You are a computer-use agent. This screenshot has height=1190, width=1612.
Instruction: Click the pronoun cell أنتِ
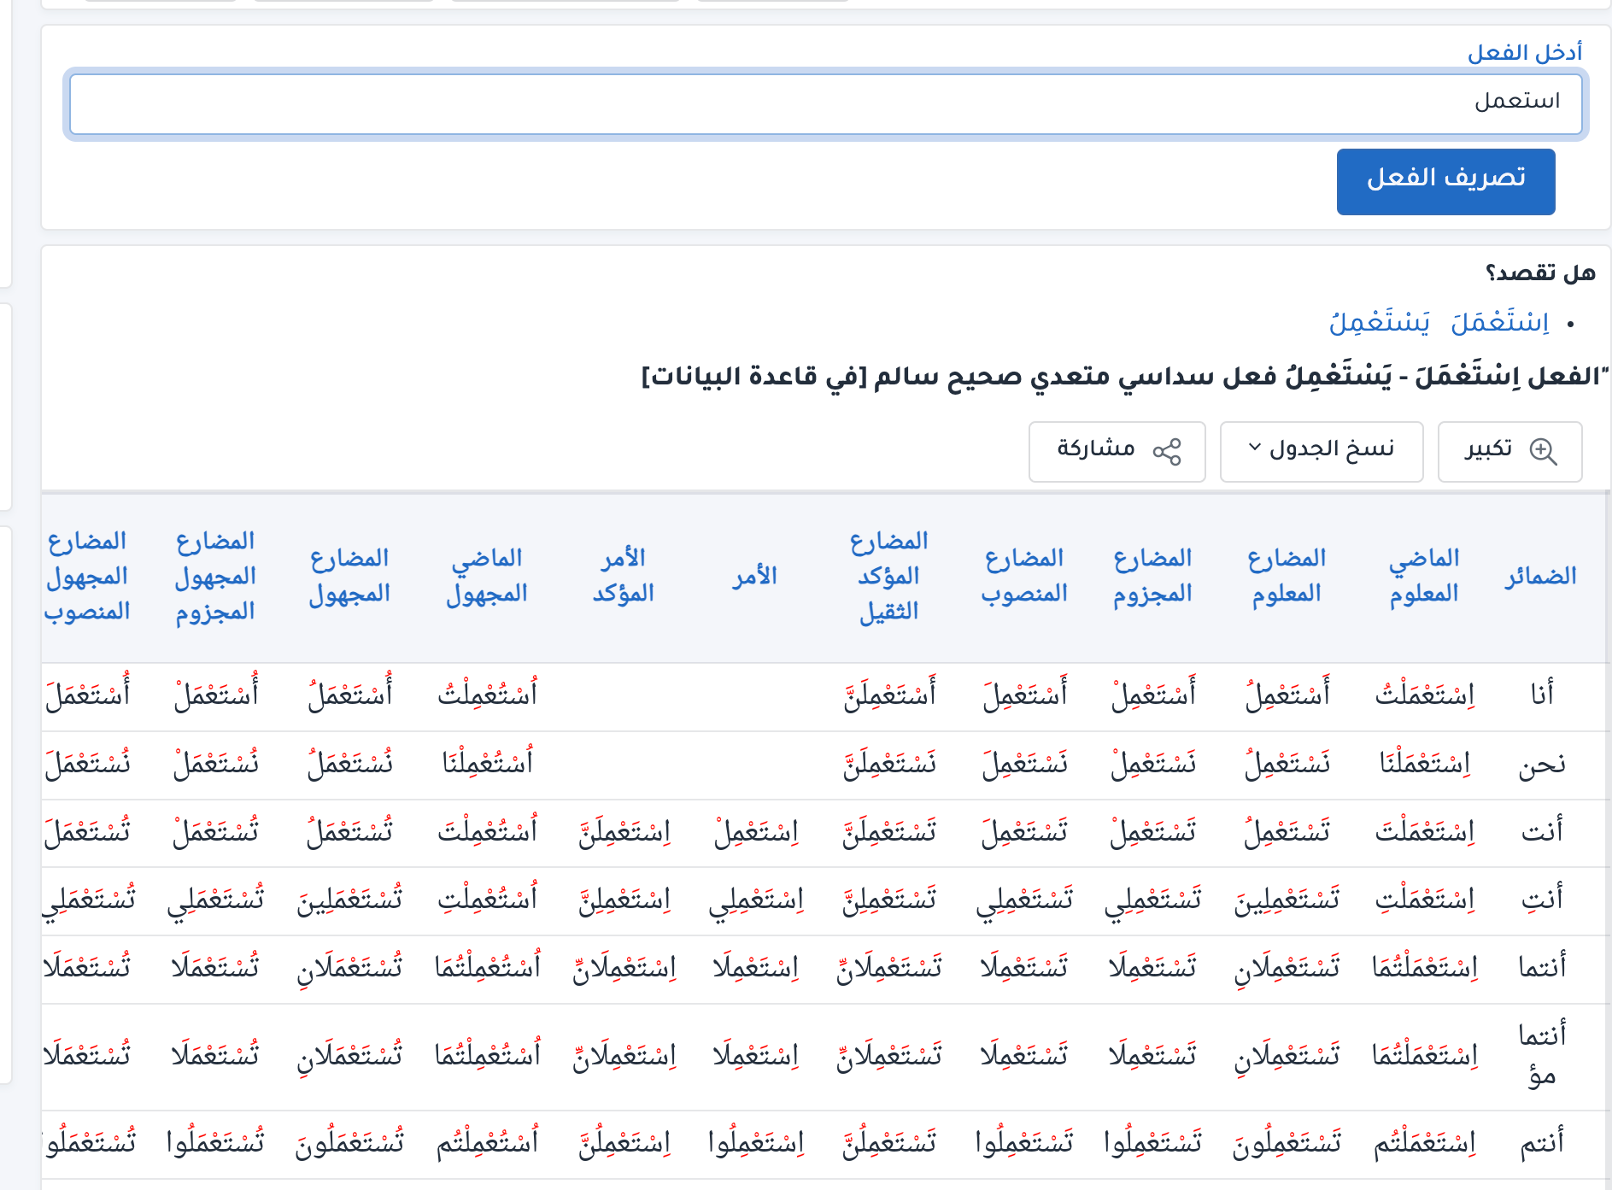[1542, 899]
